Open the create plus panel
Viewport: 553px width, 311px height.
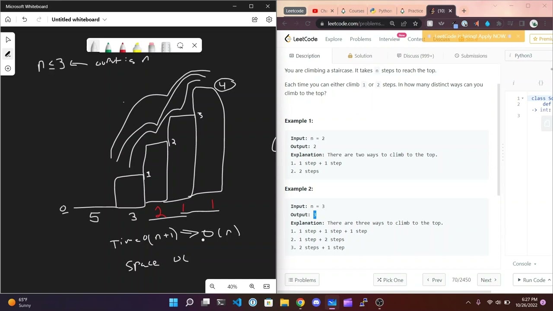[x=8, y=68]
